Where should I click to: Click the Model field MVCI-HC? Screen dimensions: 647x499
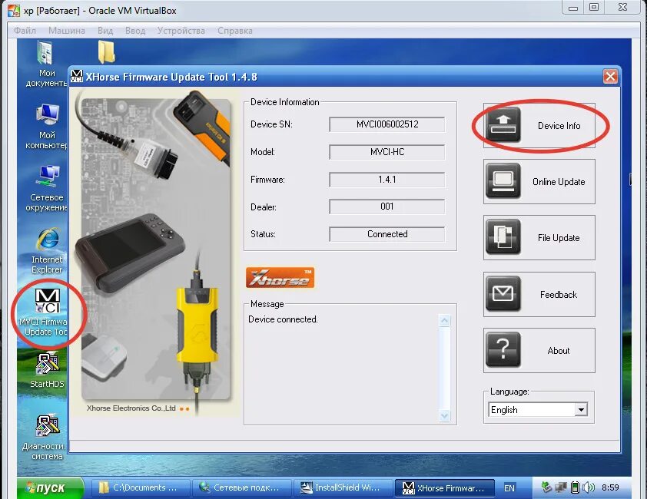coord(387,152)
